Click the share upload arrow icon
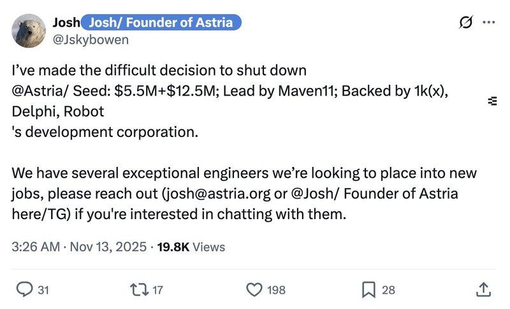 coord(483,290)
